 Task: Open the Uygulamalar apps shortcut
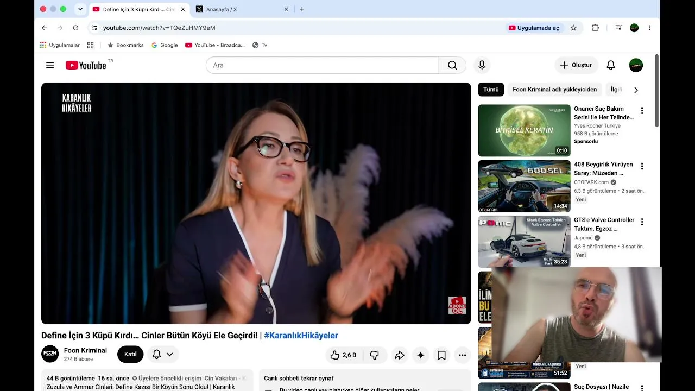click(60, 45)
